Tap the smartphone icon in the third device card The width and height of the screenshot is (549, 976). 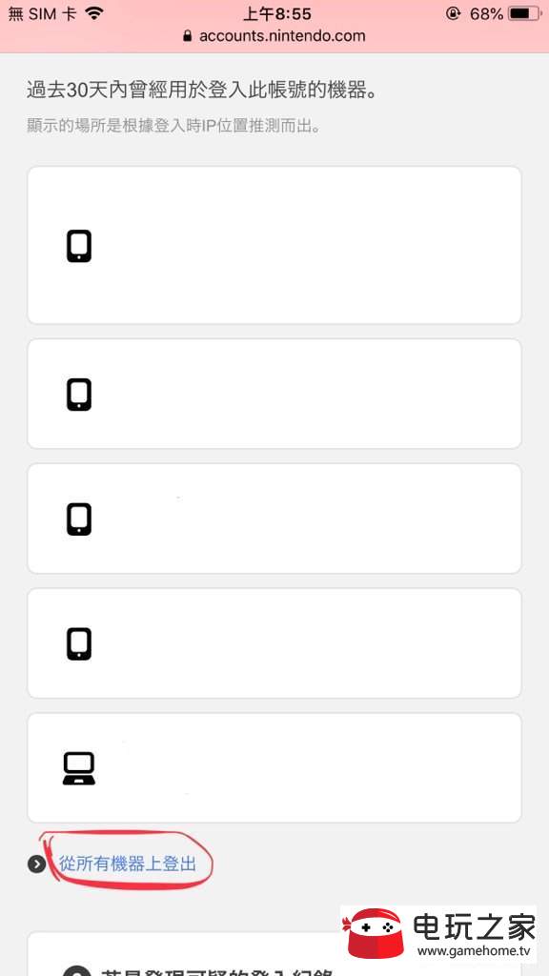[x=79, y=519]
